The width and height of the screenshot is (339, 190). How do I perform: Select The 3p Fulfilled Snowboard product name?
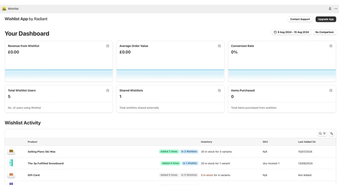coord(46,163)
